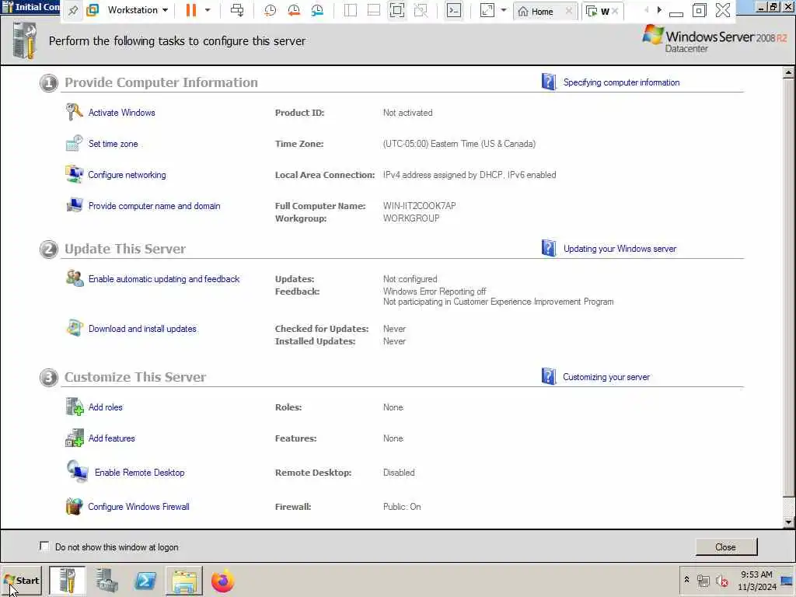Viewport: 796px width, 597px height.
Task: Click the Configure Windows Firewall icon
Action: pyautogui.click(x=74, y=506)
